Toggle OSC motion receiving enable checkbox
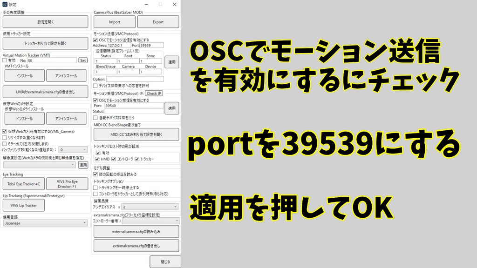 (95, 100)
